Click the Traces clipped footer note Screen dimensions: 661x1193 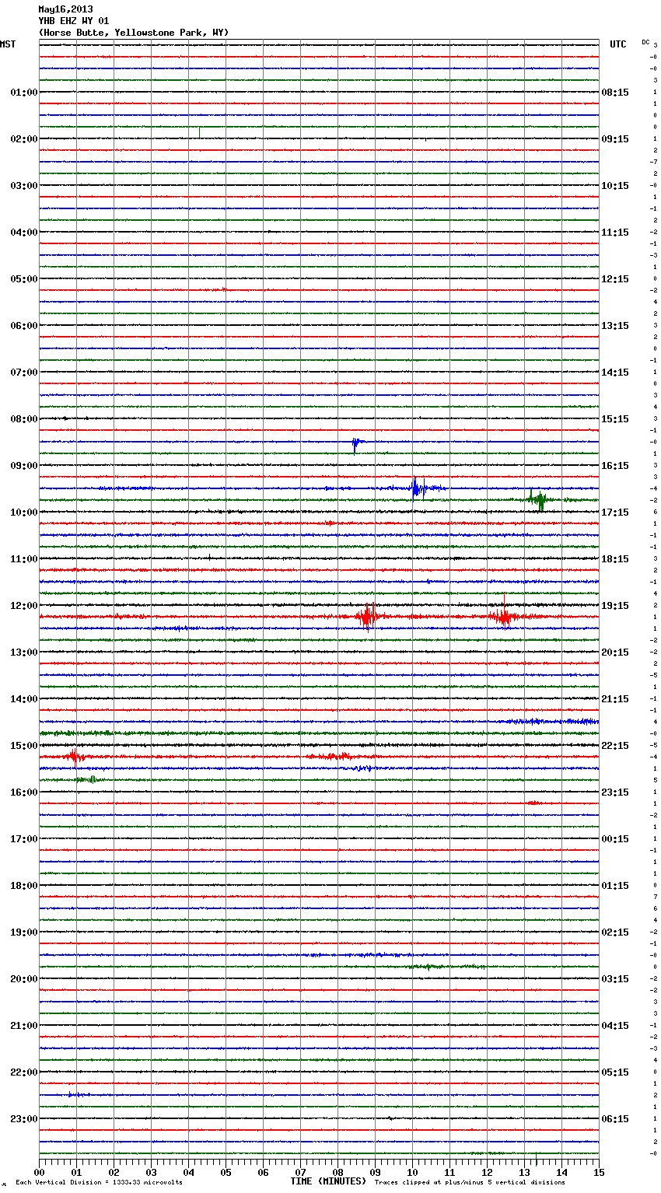(x=470, y=1182)
